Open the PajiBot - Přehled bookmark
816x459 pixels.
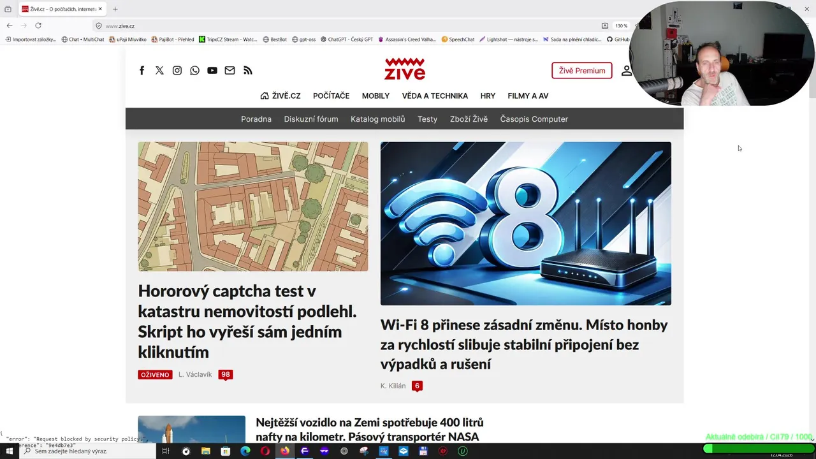coord(173,40)
